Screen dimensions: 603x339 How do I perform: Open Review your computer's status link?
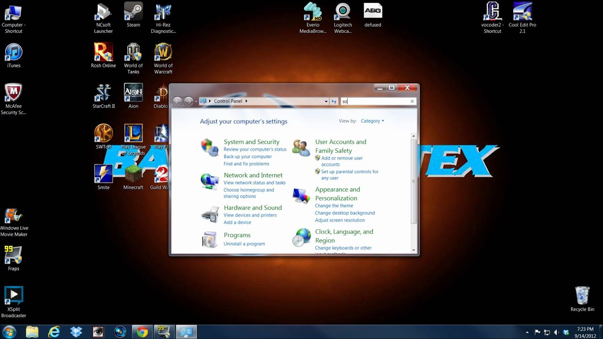(255, 149)
